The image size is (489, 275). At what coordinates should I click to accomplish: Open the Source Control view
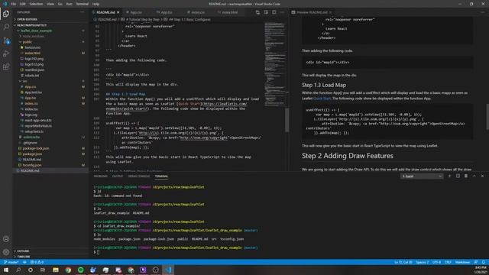(x=6, y=40)
